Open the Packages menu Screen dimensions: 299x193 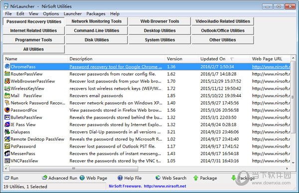[x=96, y=14]
